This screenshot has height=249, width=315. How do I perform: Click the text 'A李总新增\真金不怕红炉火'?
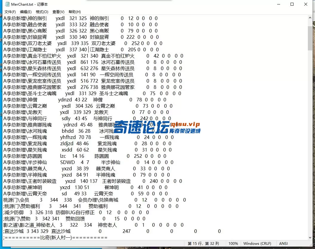(x=32, y=56)
